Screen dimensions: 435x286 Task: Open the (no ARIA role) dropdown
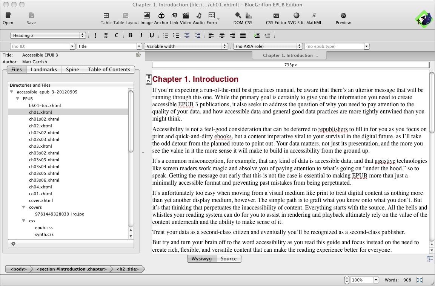(x=268, y=46)
